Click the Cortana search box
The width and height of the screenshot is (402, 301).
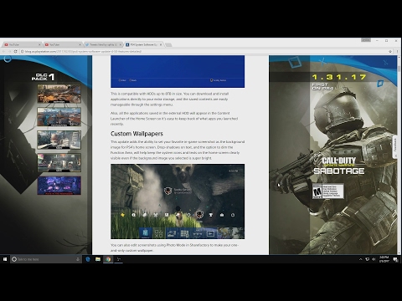click(46, 259)
